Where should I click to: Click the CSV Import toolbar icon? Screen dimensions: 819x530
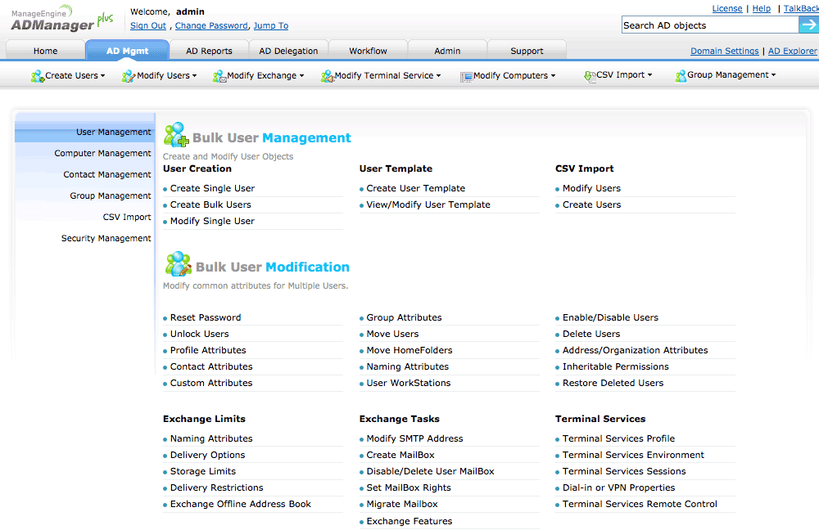[590, 76]
